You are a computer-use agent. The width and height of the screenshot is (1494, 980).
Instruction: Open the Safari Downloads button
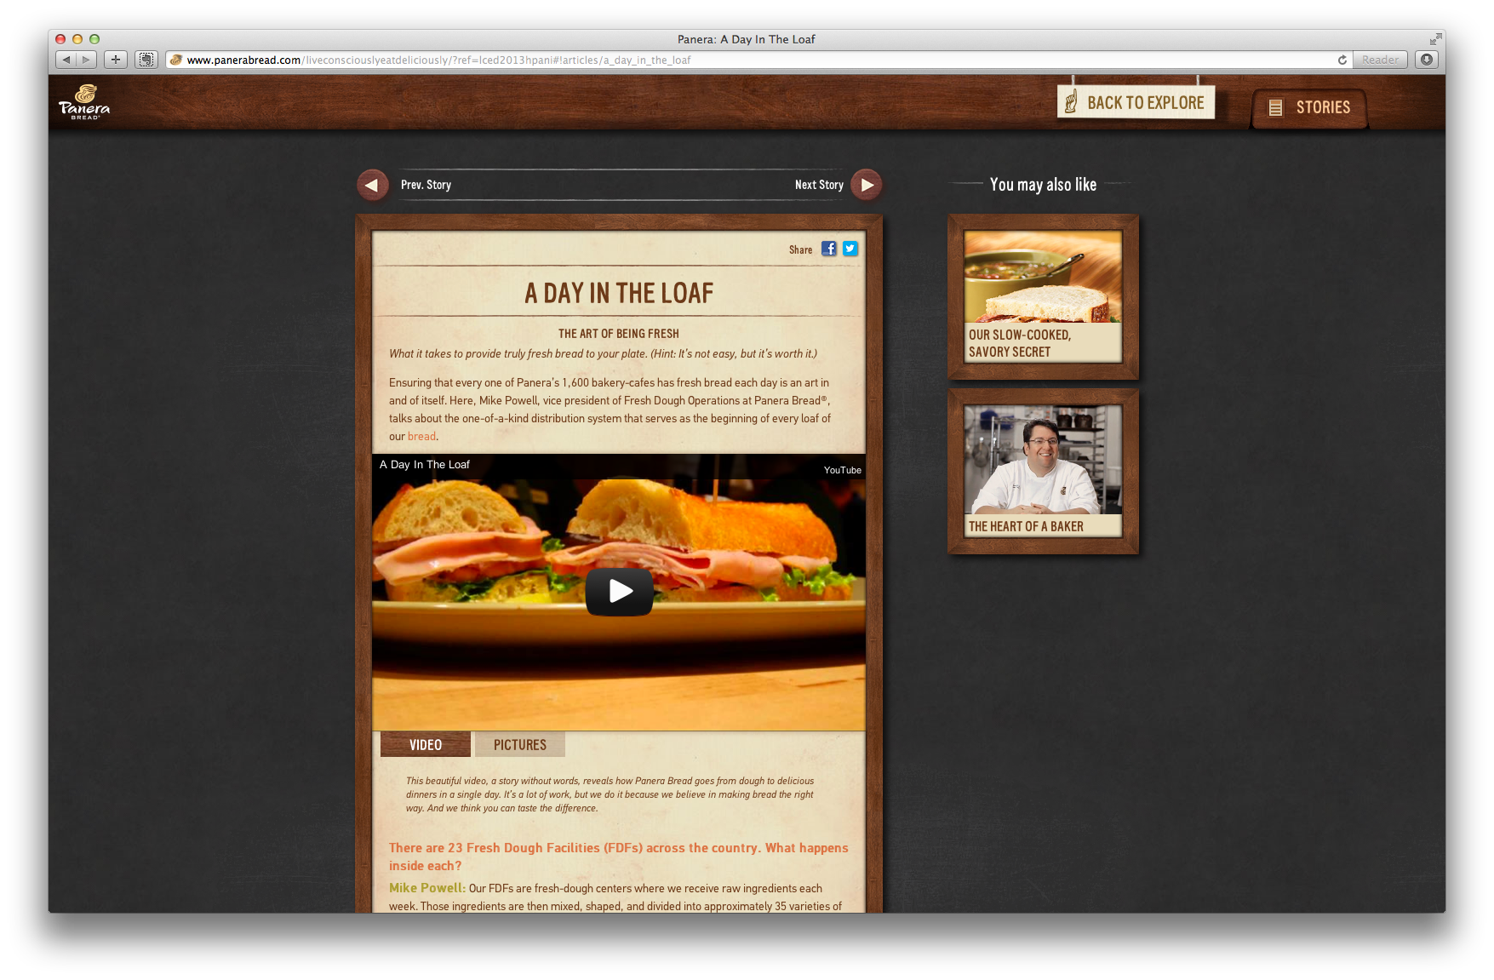click(1427, 60)
